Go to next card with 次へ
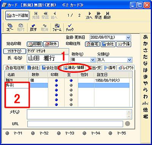Viewport: 152px width, 145px height. click(89, 16)
